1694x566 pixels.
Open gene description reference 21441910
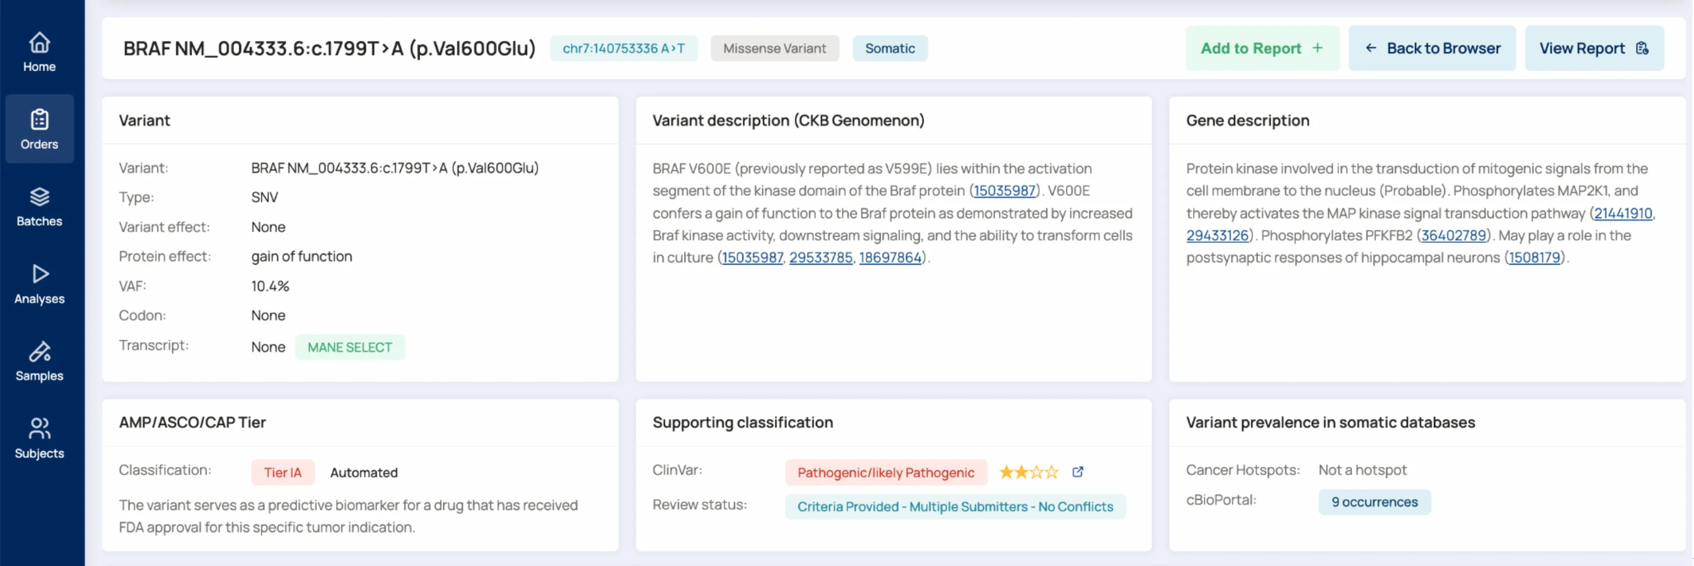pyautogui.click(x=1622, y=214)
